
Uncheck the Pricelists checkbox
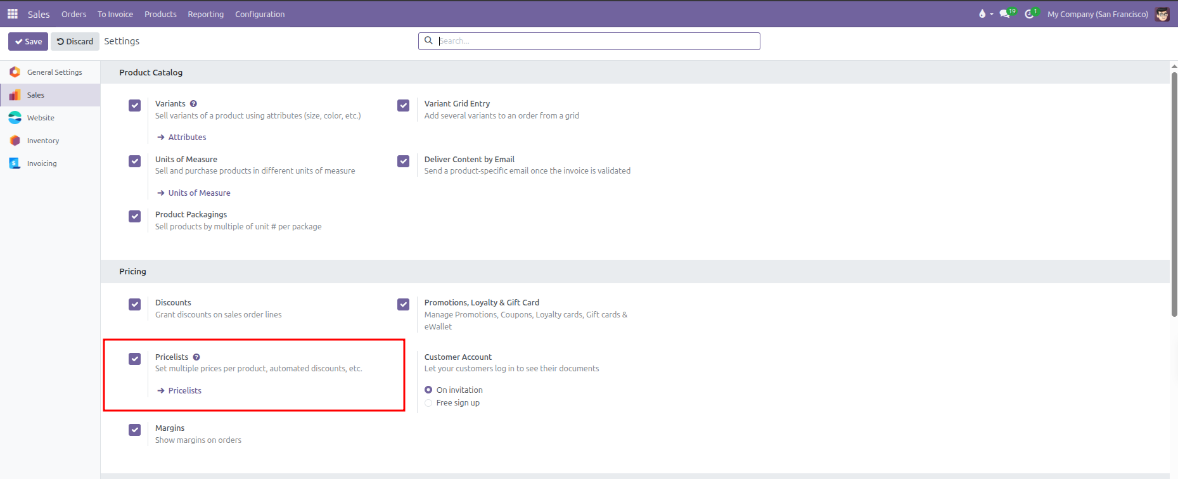[135, 359]
